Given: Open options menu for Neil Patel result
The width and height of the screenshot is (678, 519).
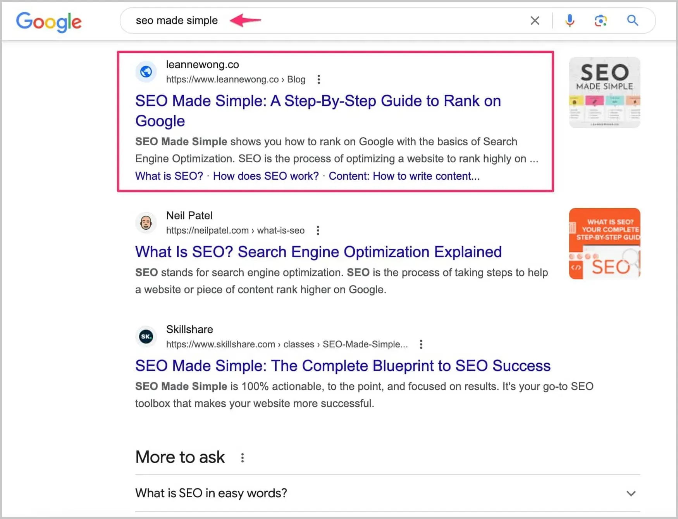Looking at the screenshot, I should [x=318, y=230].
